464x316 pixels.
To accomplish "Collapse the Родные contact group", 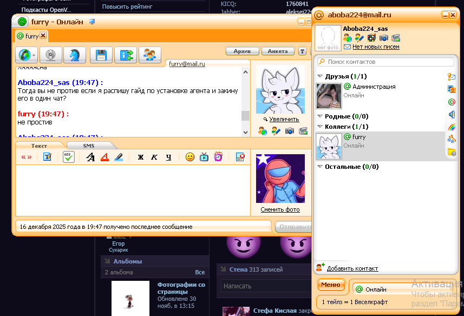I will 320,116.
